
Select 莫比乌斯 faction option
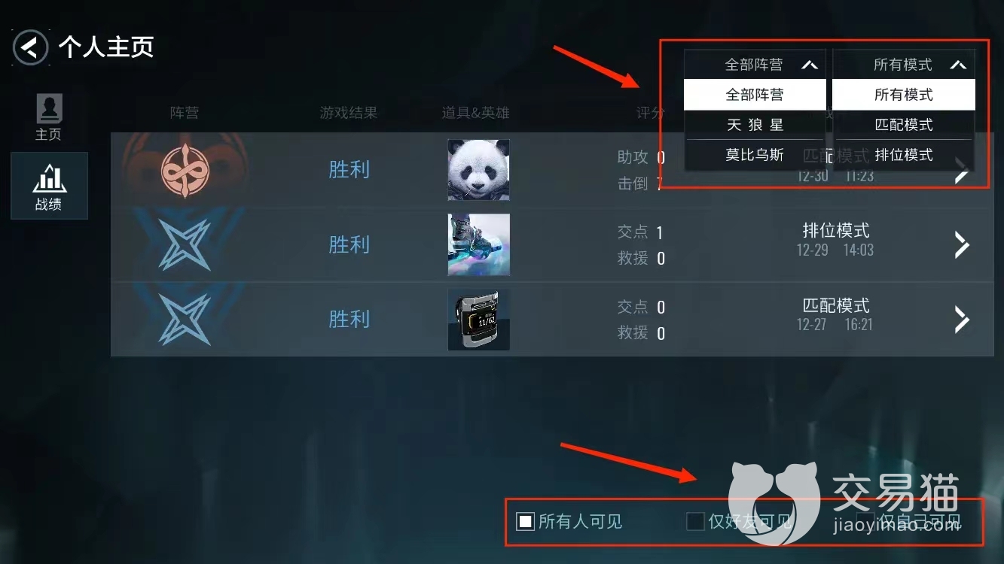click(755, 155)
